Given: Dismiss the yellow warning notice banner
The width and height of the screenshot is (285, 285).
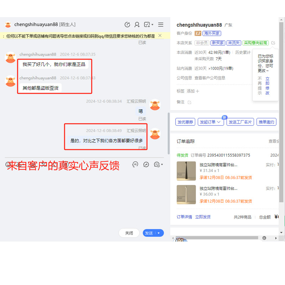Looking at the screenshot, I should pyautogui.click(x=160, y=36).
